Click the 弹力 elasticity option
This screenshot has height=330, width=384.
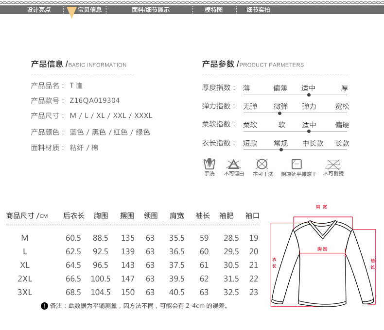click(x=309, y=106)
